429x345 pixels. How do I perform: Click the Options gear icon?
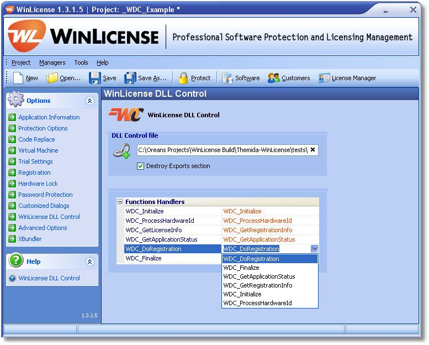16,99
